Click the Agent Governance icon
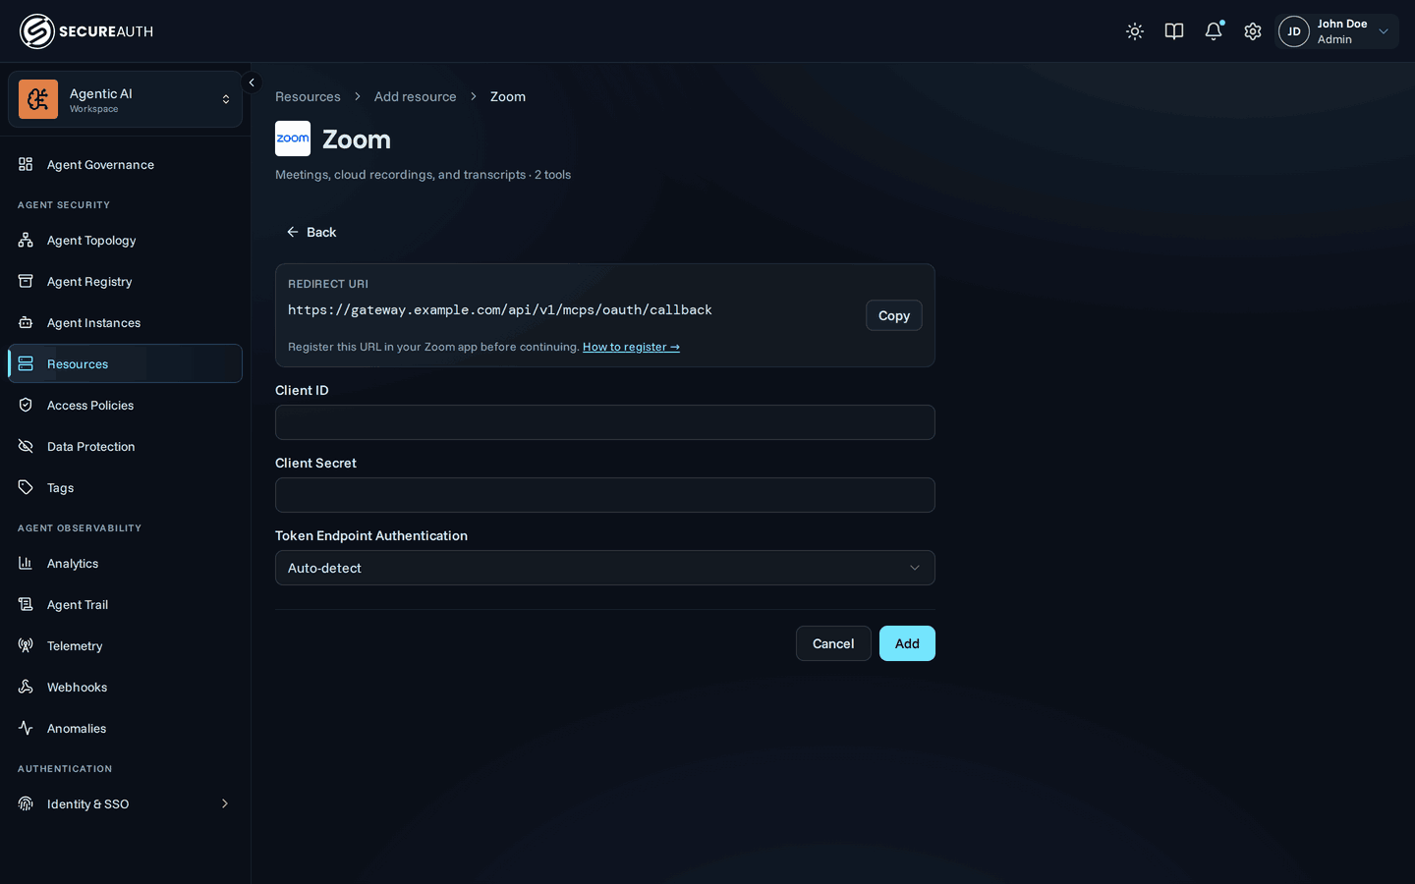The height and width of the screenshot is (884, 1415). pos(26,164)
